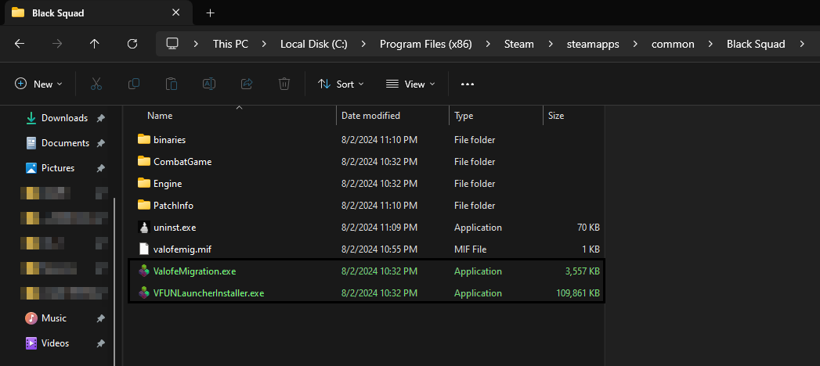Open Downloads in the sidebar
This screenshot has height=366, width=820.
click(64, 118)
